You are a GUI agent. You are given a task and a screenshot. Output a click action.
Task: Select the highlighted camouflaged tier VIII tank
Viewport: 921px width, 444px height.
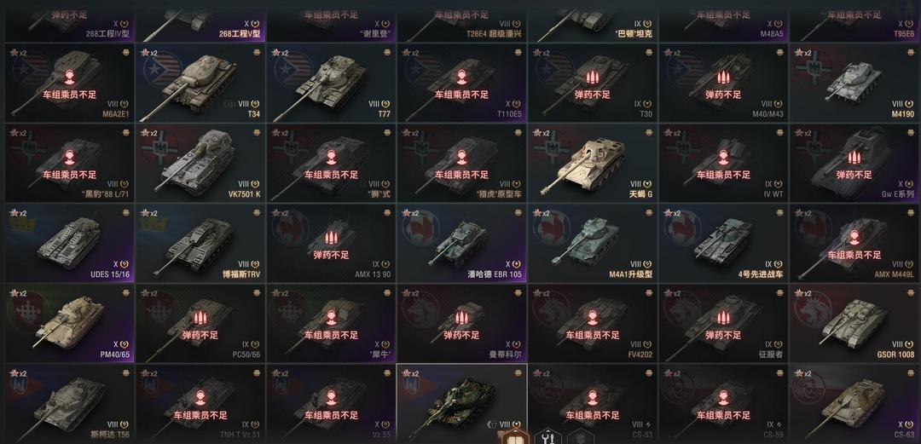461,403
